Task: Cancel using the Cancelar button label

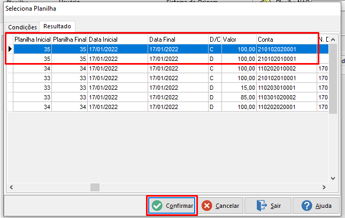Action: click(227, 206)
